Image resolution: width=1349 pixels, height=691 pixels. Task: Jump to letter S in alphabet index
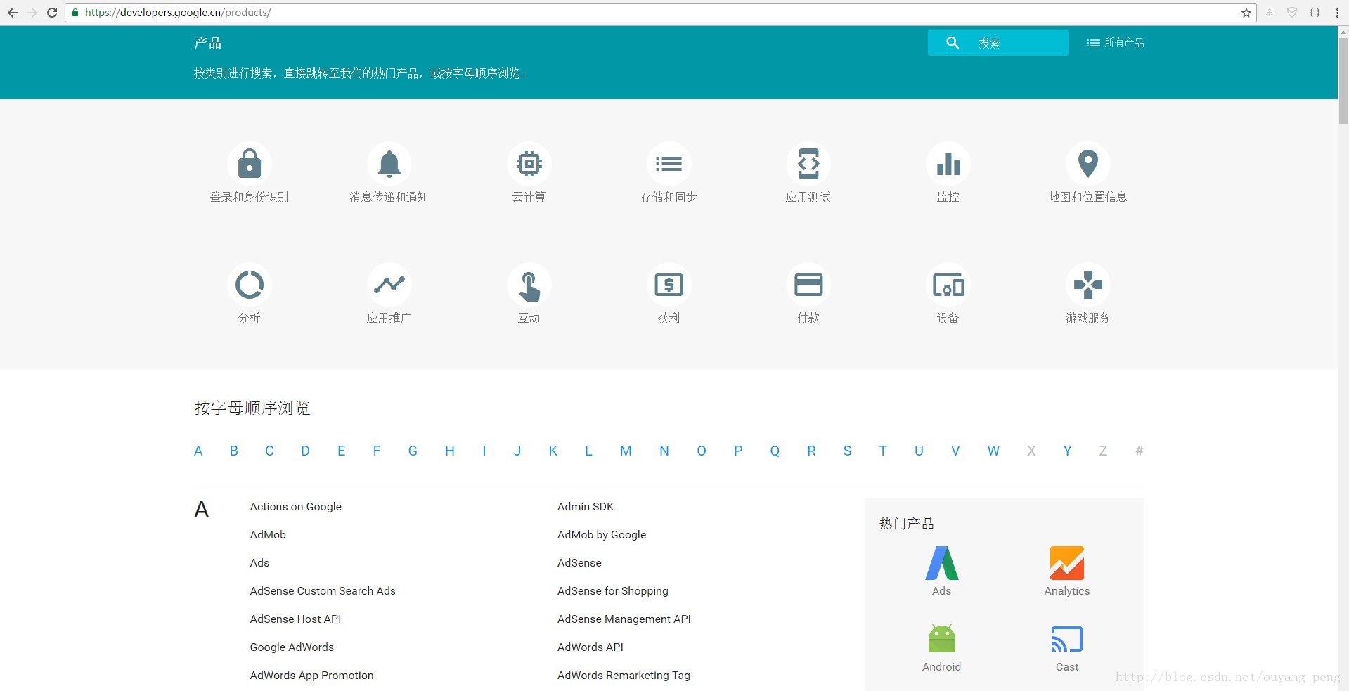847,451
